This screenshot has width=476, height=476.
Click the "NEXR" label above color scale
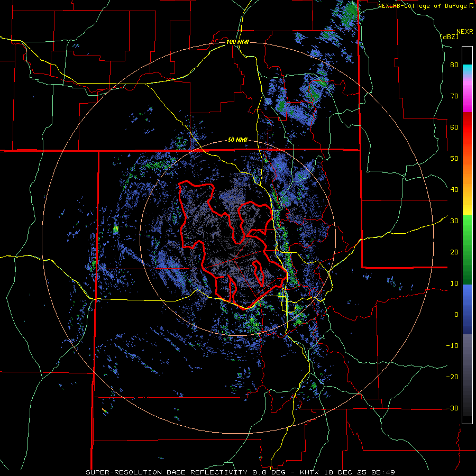[x=464, y=32]
